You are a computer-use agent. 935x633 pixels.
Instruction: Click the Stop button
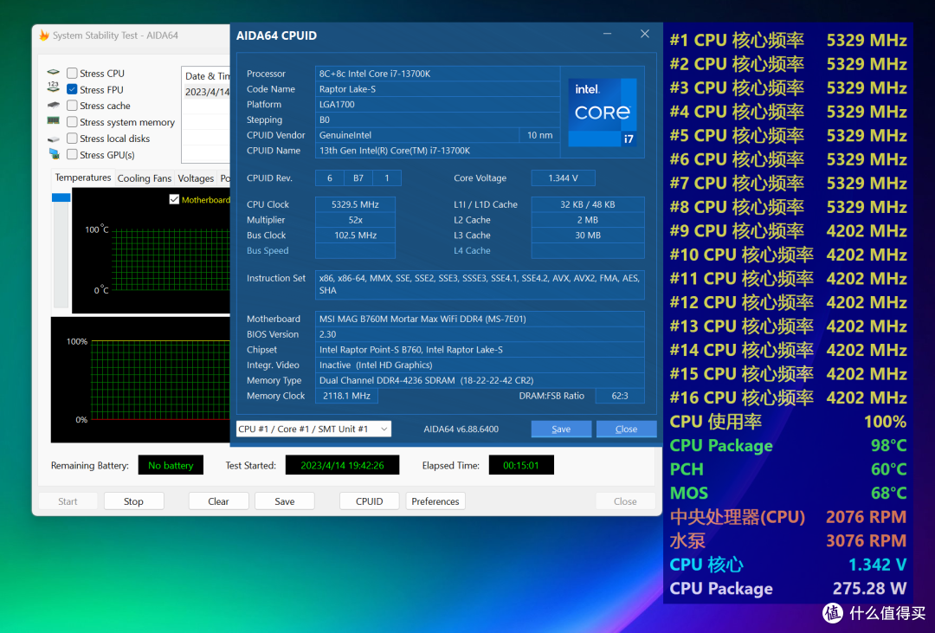(x=133, y=501)
